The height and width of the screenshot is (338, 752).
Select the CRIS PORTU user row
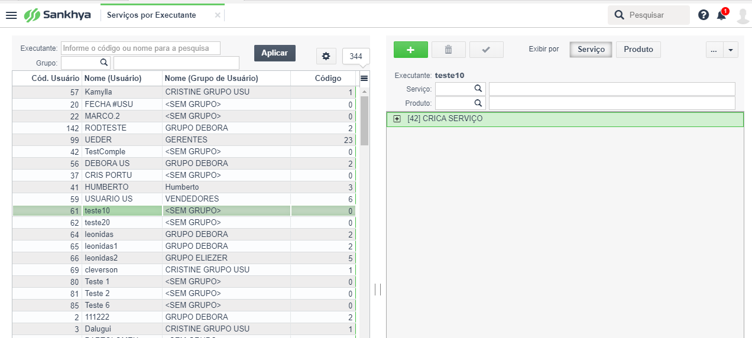click(x=184, y=175)
